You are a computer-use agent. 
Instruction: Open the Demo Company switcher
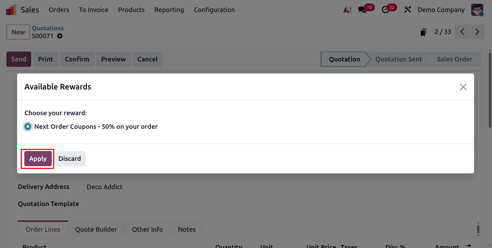tap(441, 10)
